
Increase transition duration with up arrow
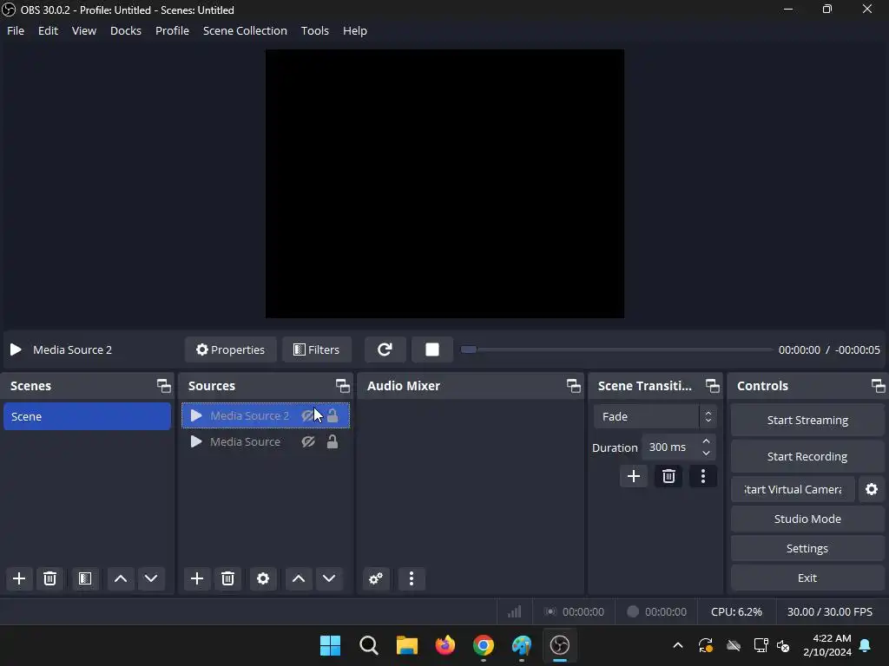pos(707,441)
